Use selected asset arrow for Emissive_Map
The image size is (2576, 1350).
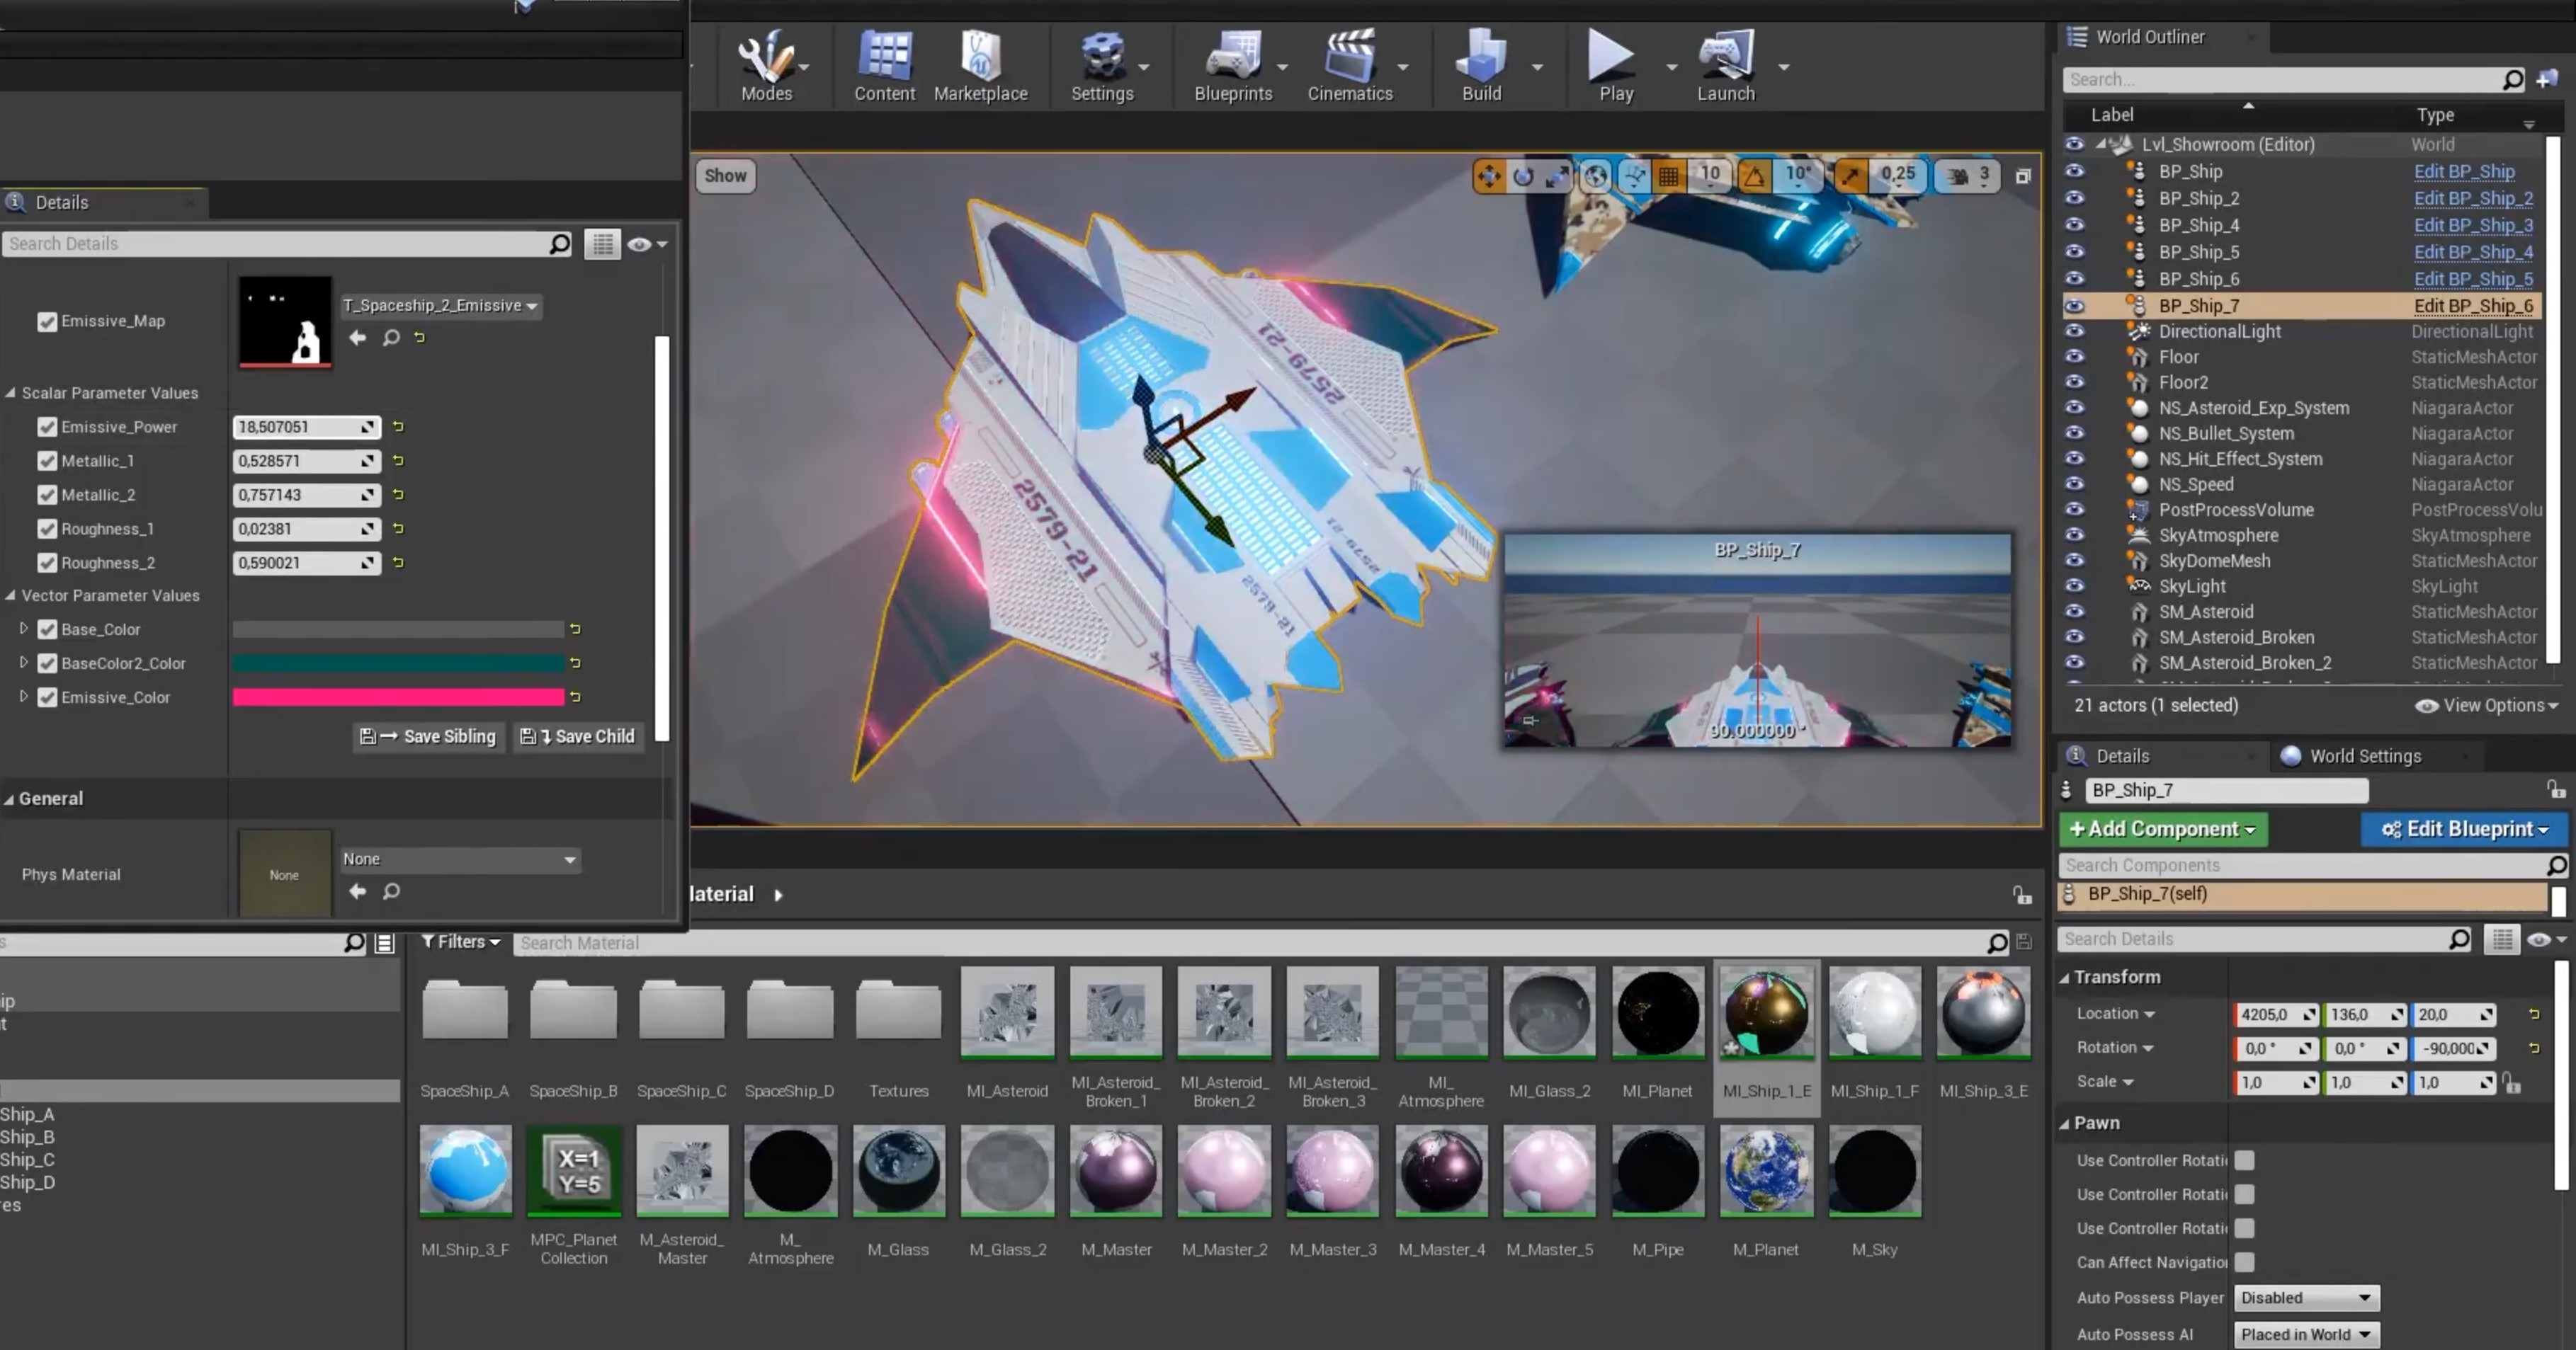[x=357, y=338]
